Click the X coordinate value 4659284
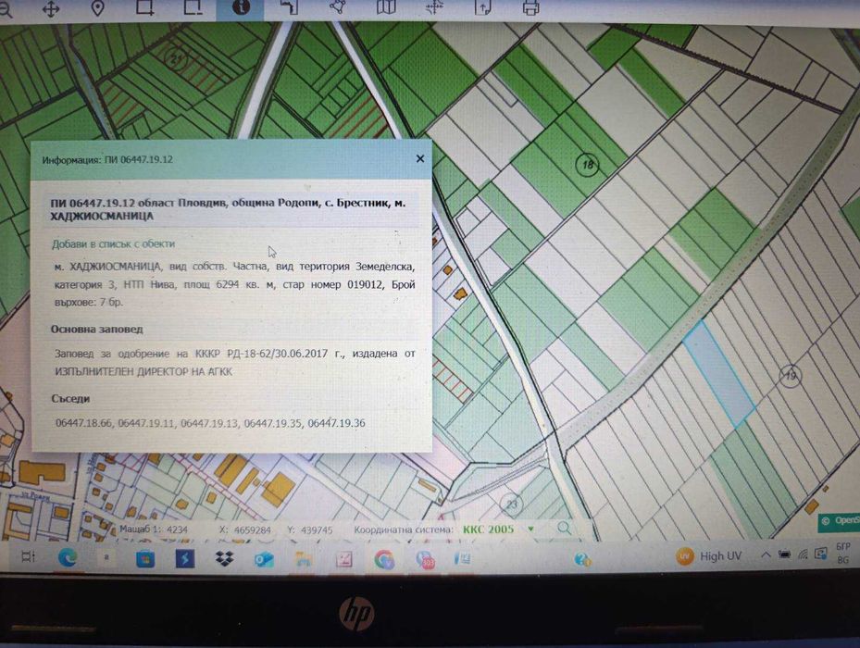This screenshot has width=860, height=648. [253, 530]
